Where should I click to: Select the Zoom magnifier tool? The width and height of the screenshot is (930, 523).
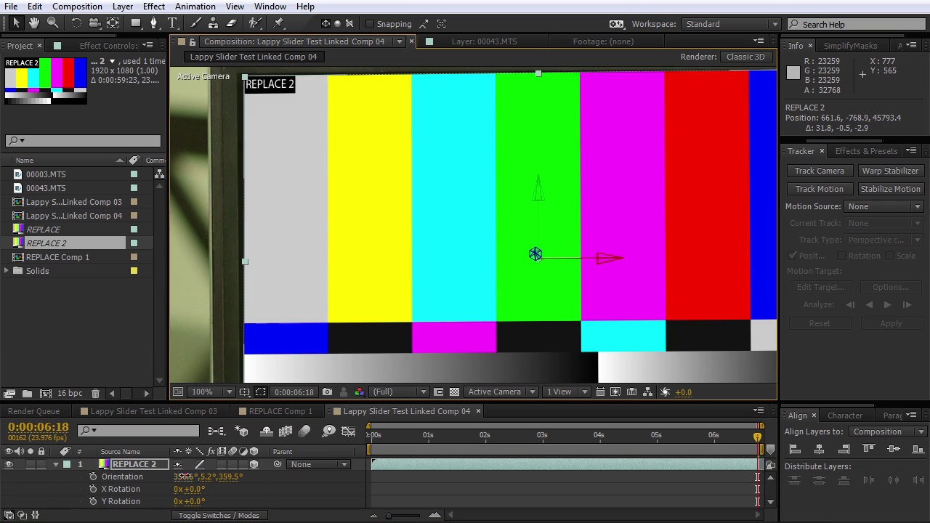tap(52, 23)
